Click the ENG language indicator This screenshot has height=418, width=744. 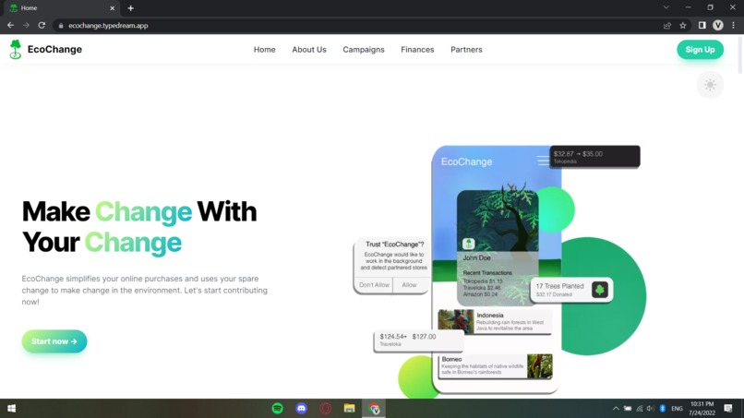pyautogui.click(x=678, y=409)
